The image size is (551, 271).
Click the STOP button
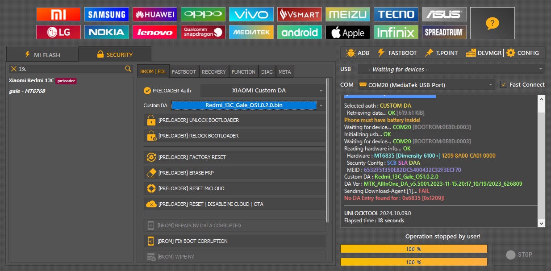tap(519, 255)
